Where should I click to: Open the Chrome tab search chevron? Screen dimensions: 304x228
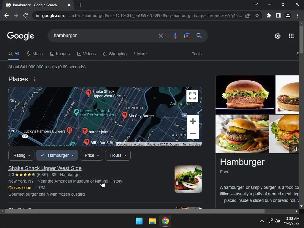(x=256, y=4)
